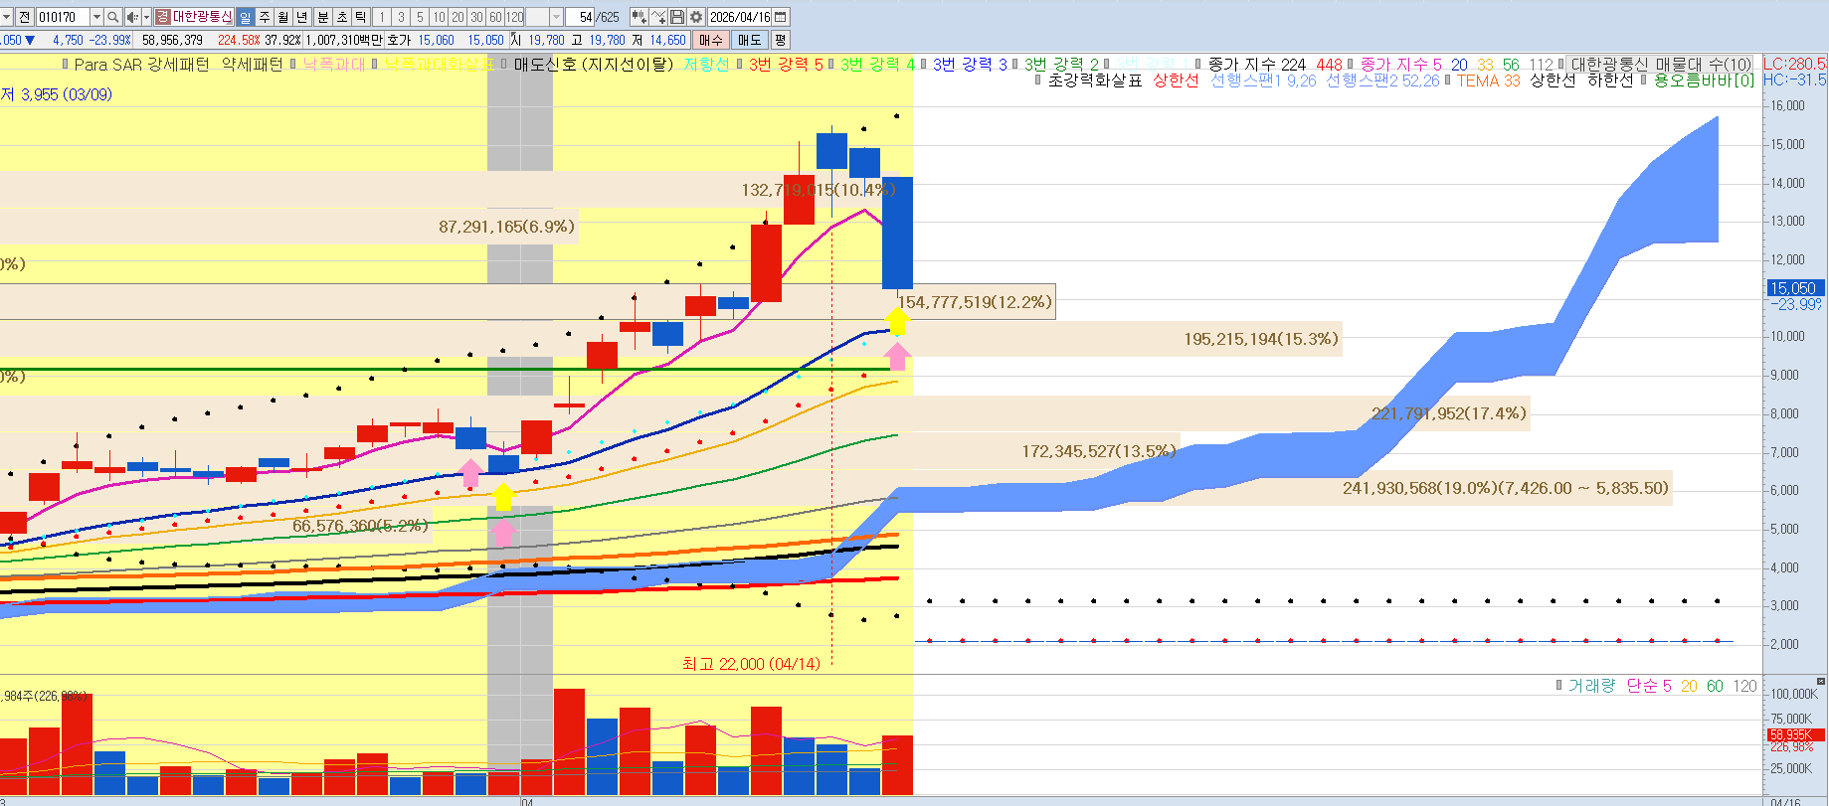Choose the 20 interval preset button
1829x806 pixels.
457,17
